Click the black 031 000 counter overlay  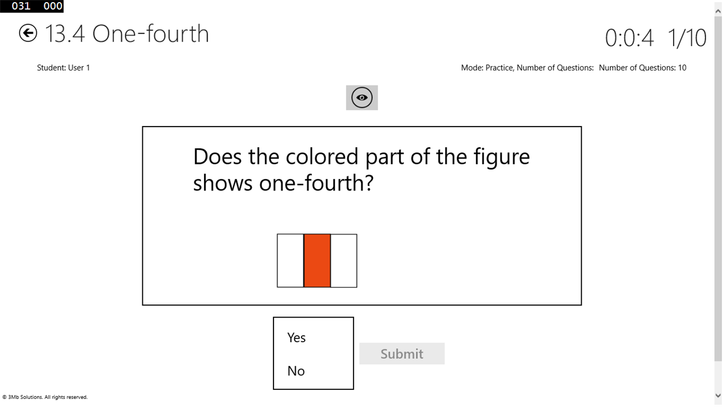[x=32, y=6]
